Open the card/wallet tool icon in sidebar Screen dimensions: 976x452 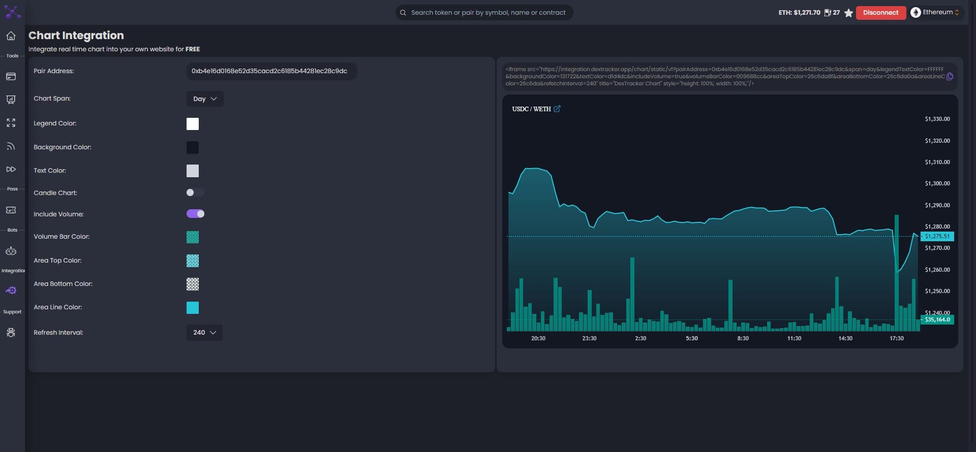coord(11,76)
